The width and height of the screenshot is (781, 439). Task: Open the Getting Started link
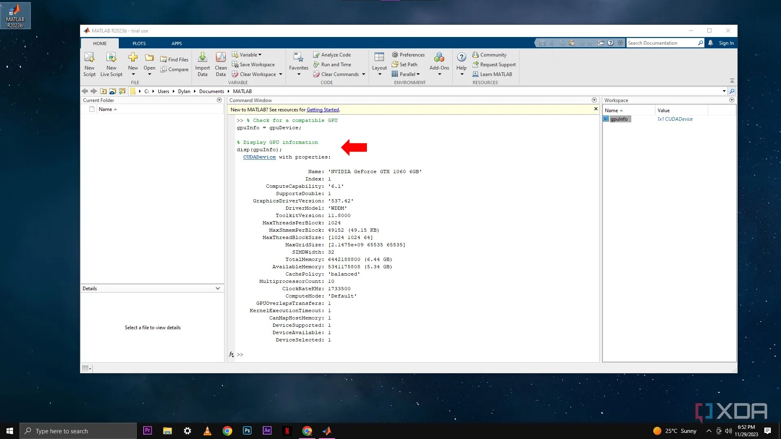(323, 109)
